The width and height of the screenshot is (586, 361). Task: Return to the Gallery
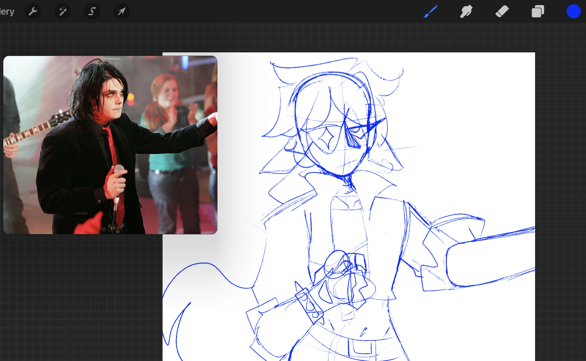pyautogui.click(x=7, y=11)
